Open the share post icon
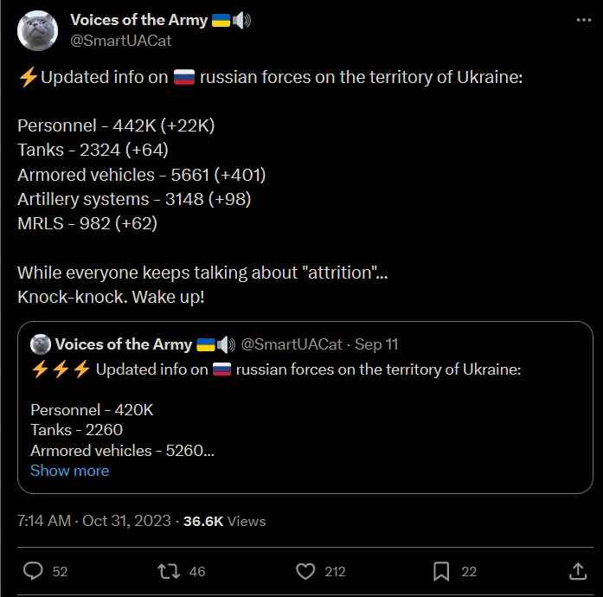The image size is (603, 597). click(x=577, y=571)
